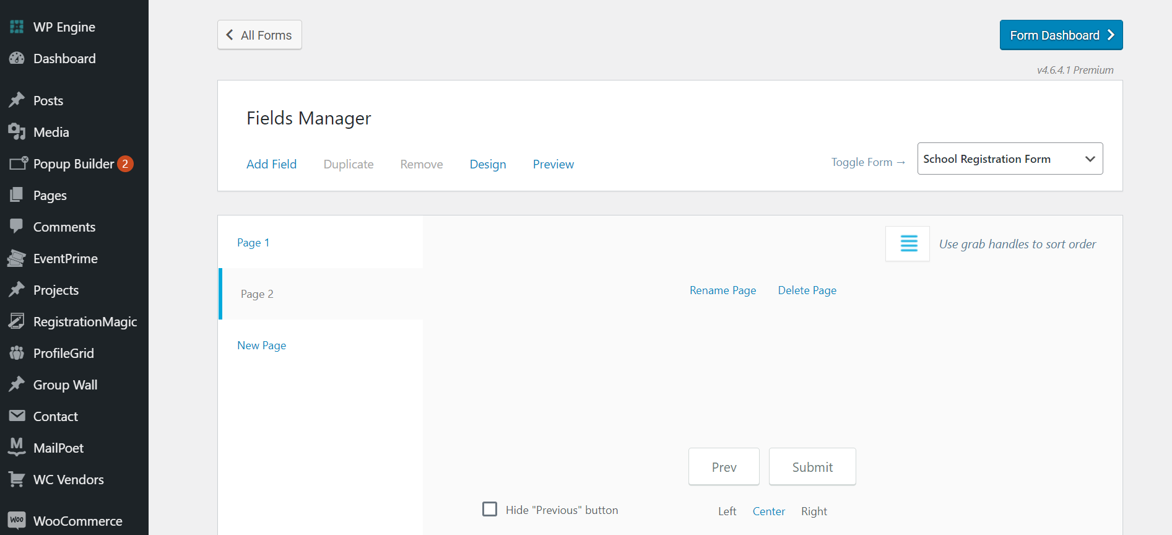The image size is (1172, 535).
Task: Open the Form Dashboard
Action: [x=1061, y=35]
